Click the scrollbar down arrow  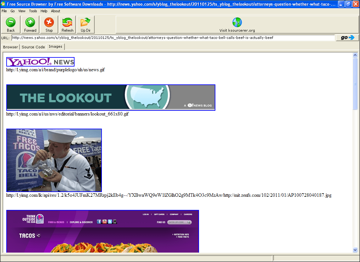(x=356, y=249)
